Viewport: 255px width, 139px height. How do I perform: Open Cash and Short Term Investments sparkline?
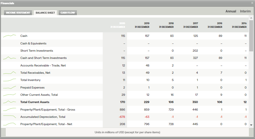click(10, 58)
